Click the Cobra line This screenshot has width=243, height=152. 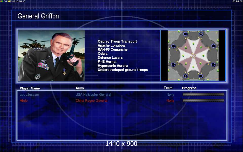click(x=103, y=53)
